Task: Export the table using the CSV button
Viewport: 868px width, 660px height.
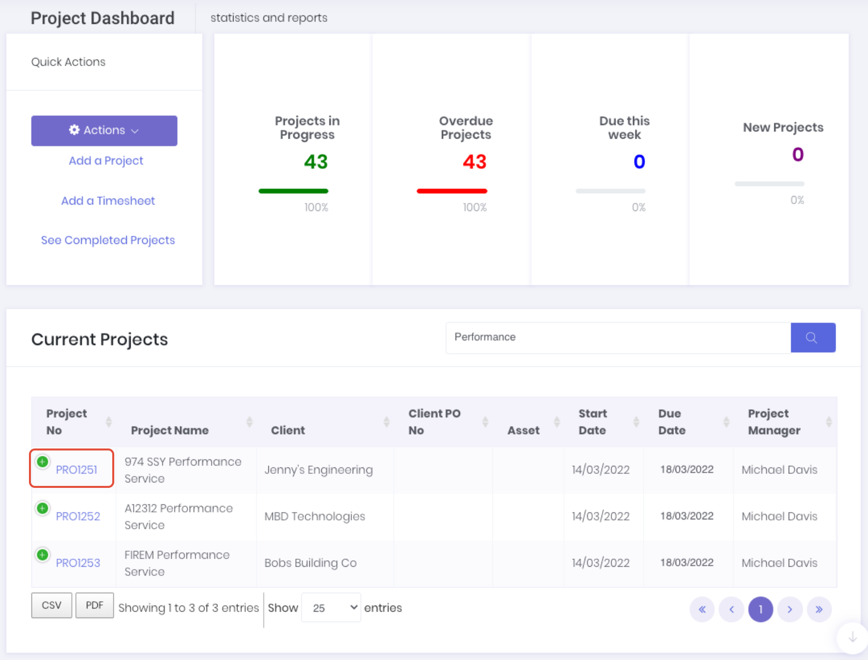Action: (51, 605)
